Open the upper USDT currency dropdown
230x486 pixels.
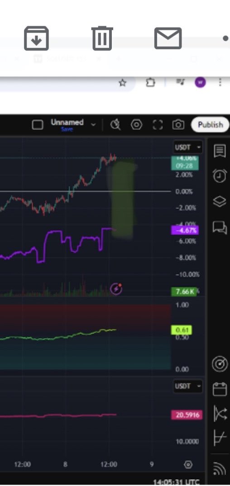pos(188,147)
